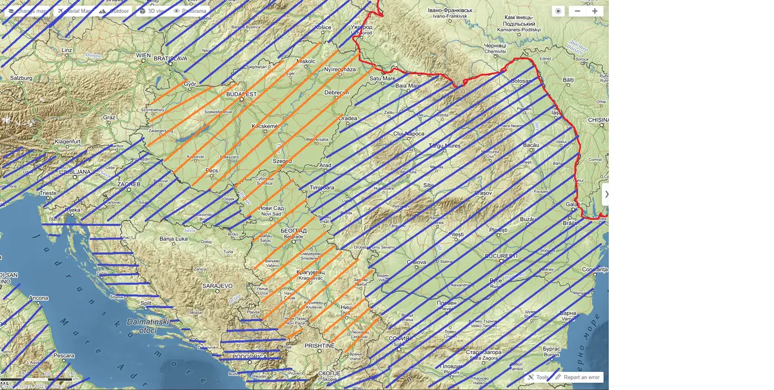
Task: Select the Zagreb map label
Action: click(x=128, y=184)
